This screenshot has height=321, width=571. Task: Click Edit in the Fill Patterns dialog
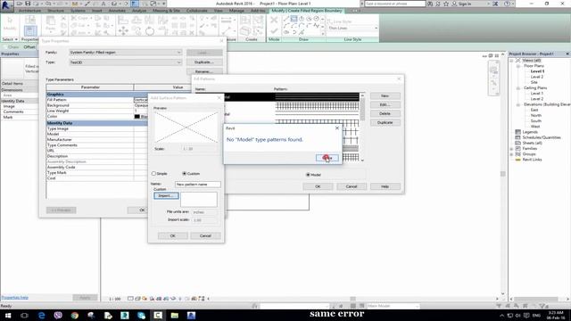pyautogui.click(x=385, y=105)
